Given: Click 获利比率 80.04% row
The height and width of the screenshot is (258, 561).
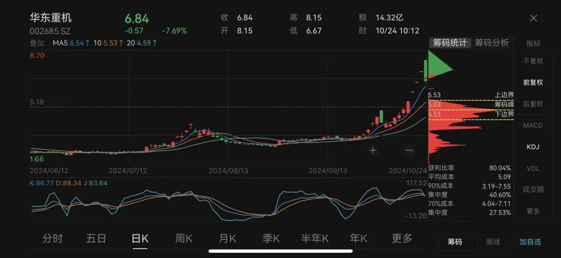Looking at the screenshot, I should click(470, 168).
